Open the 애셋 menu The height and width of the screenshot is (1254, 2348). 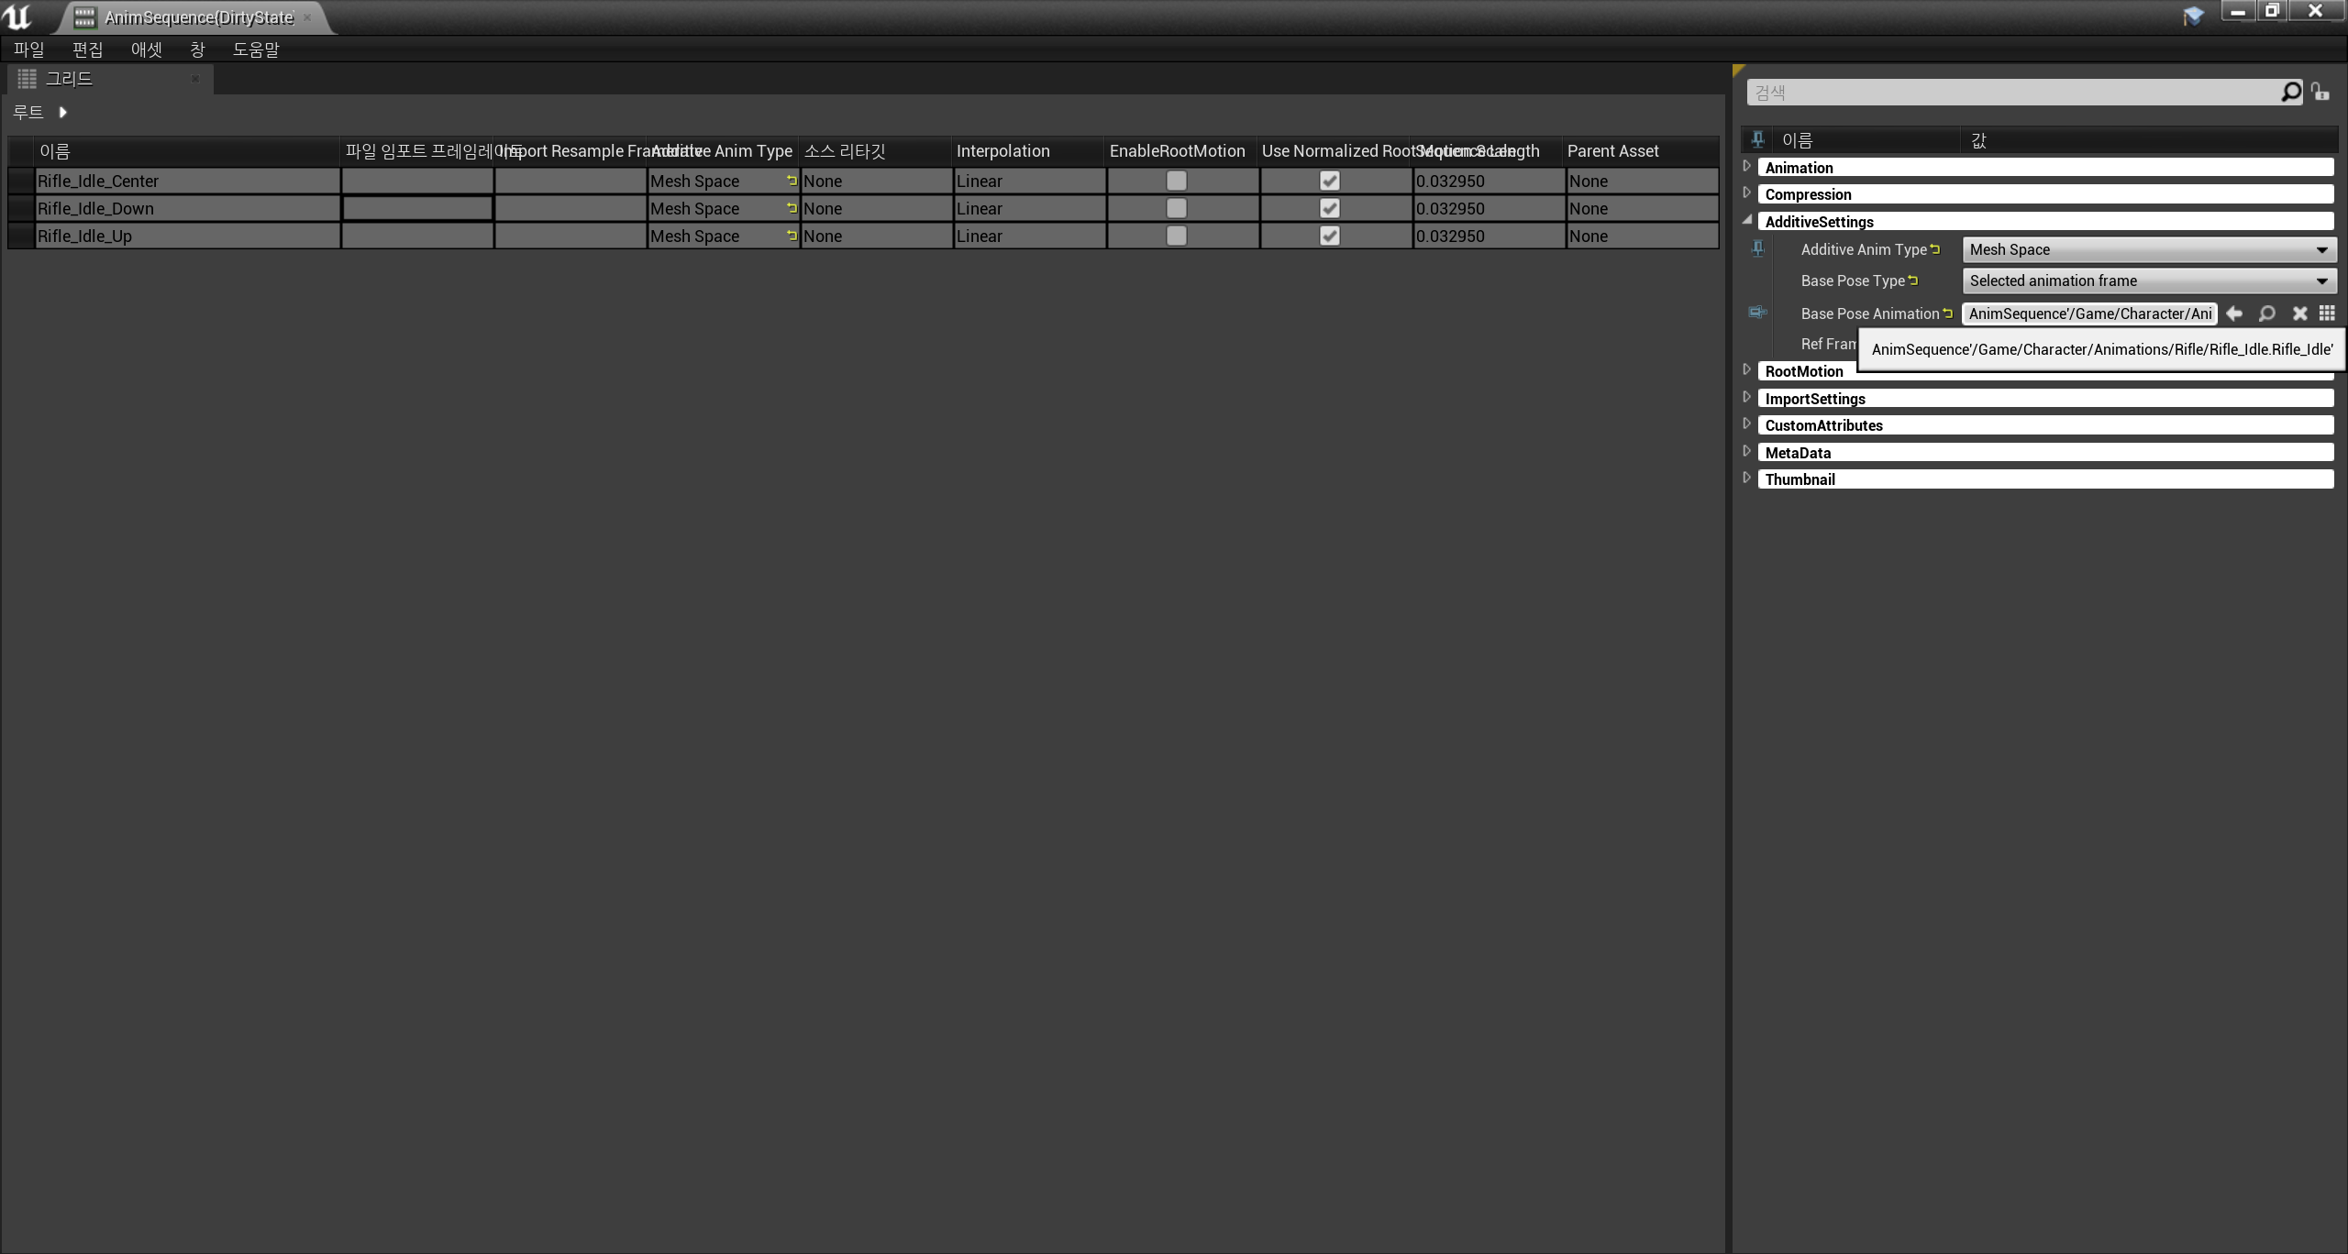[146, 49]
